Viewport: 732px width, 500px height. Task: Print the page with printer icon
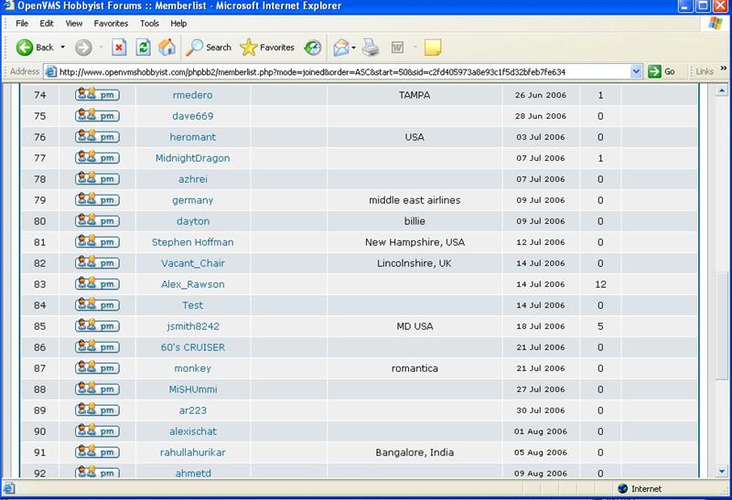[x=371, y=48]
